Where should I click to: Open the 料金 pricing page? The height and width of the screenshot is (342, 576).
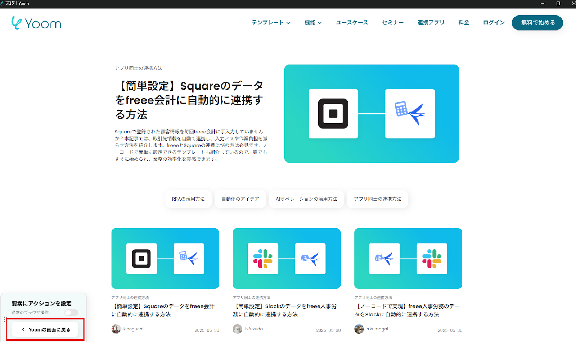point(464,23)
